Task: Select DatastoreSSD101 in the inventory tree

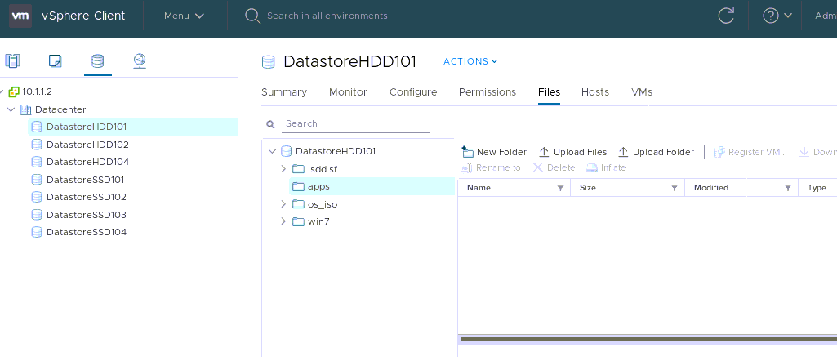Action: pyautogui.click(x=86, y=180)
